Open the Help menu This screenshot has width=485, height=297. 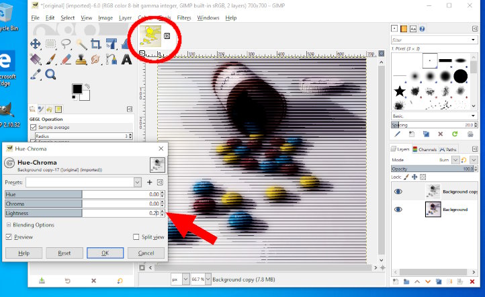click(x=231, y=18)
